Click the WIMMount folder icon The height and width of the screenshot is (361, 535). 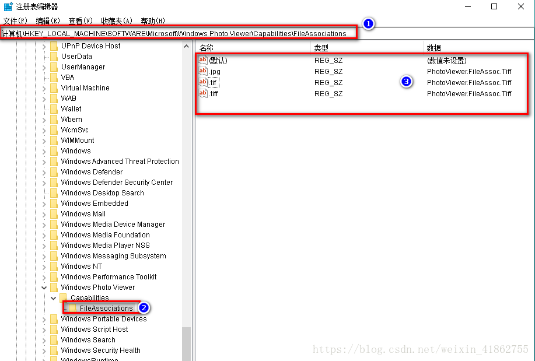54,140
